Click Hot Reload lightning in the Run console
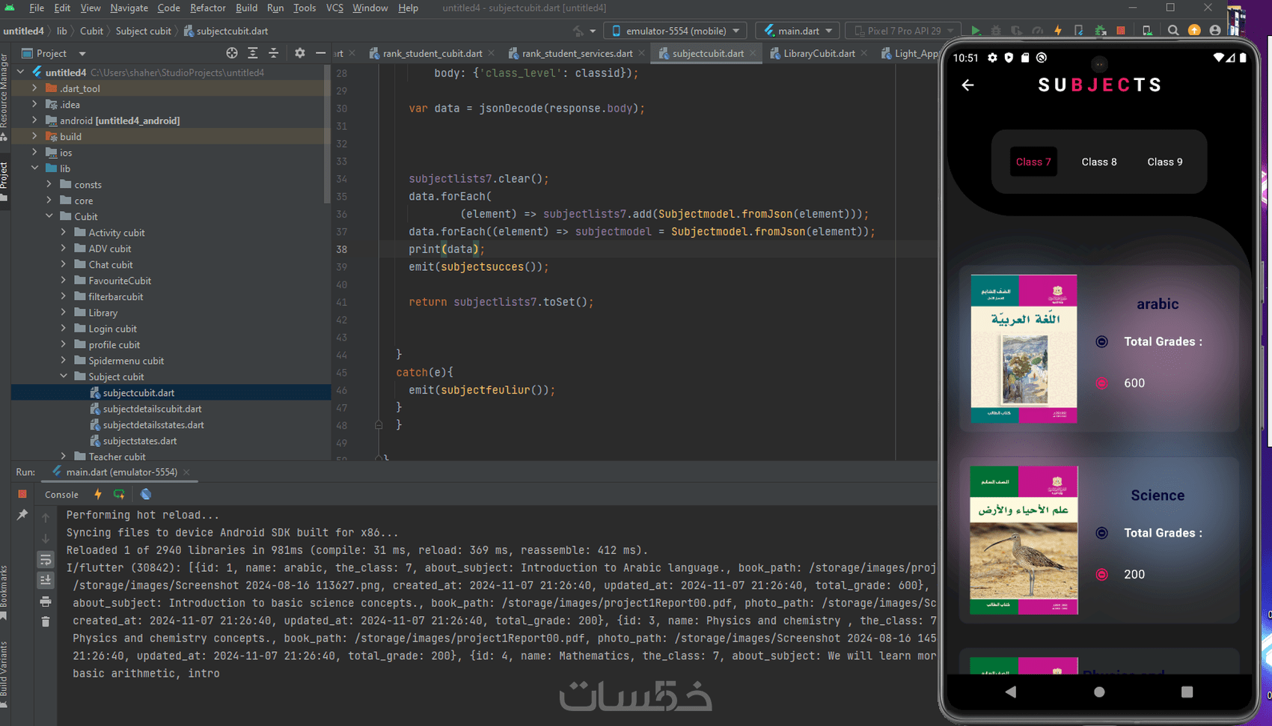The image size is (1272, 726). 97,494
